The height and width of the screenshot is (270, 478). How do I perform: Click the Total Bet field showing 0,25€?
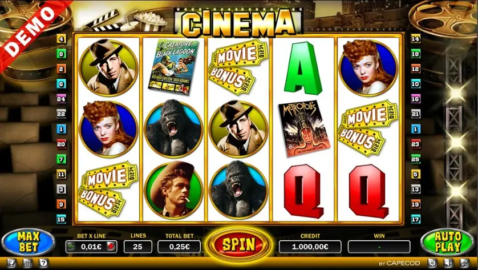[179, 247]
